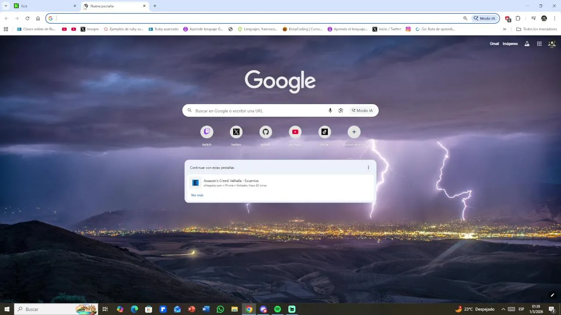Switch to the Kick tab
This screenshot has width=561, height=315.
[x=44, y=6]
